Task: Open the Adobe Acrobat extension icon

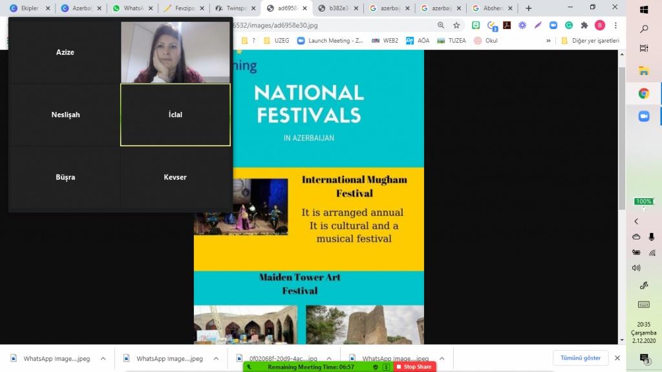Action: coord(507,25)
